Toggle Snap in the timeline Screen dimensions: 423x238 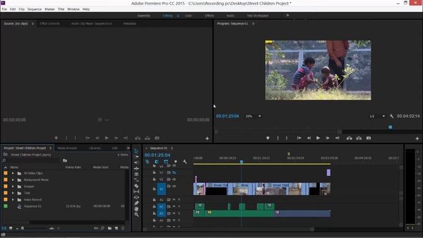[156, 161]
